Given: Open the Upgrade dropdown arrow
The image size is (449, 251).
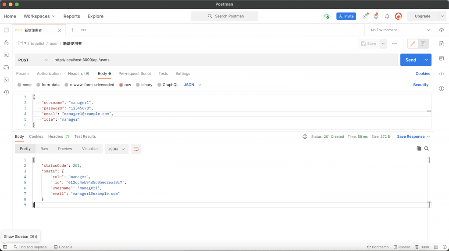Looking at the screenshot, I should [x=442, y=16].
